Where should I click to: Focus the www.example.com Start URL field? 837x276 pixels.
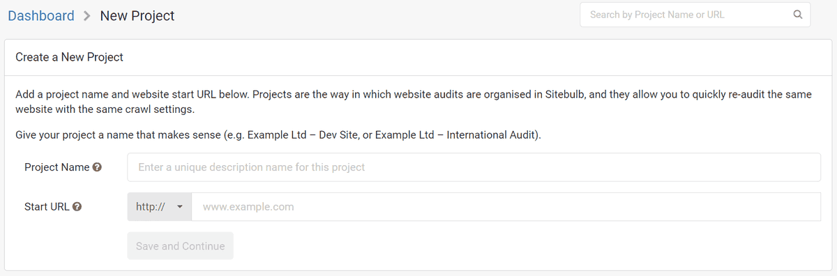pyautogui.click(x=506, y=207)
